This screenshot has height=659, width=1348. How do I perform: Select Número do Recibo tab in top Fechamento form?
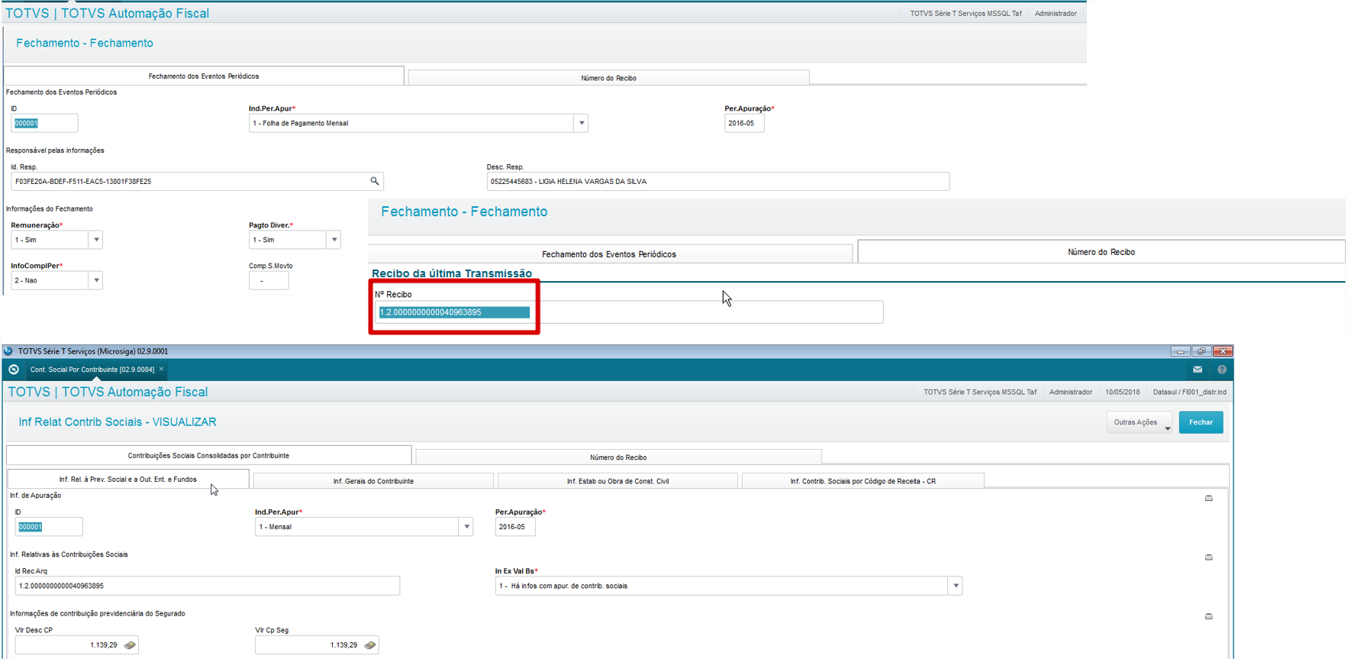tap(608, 78)
